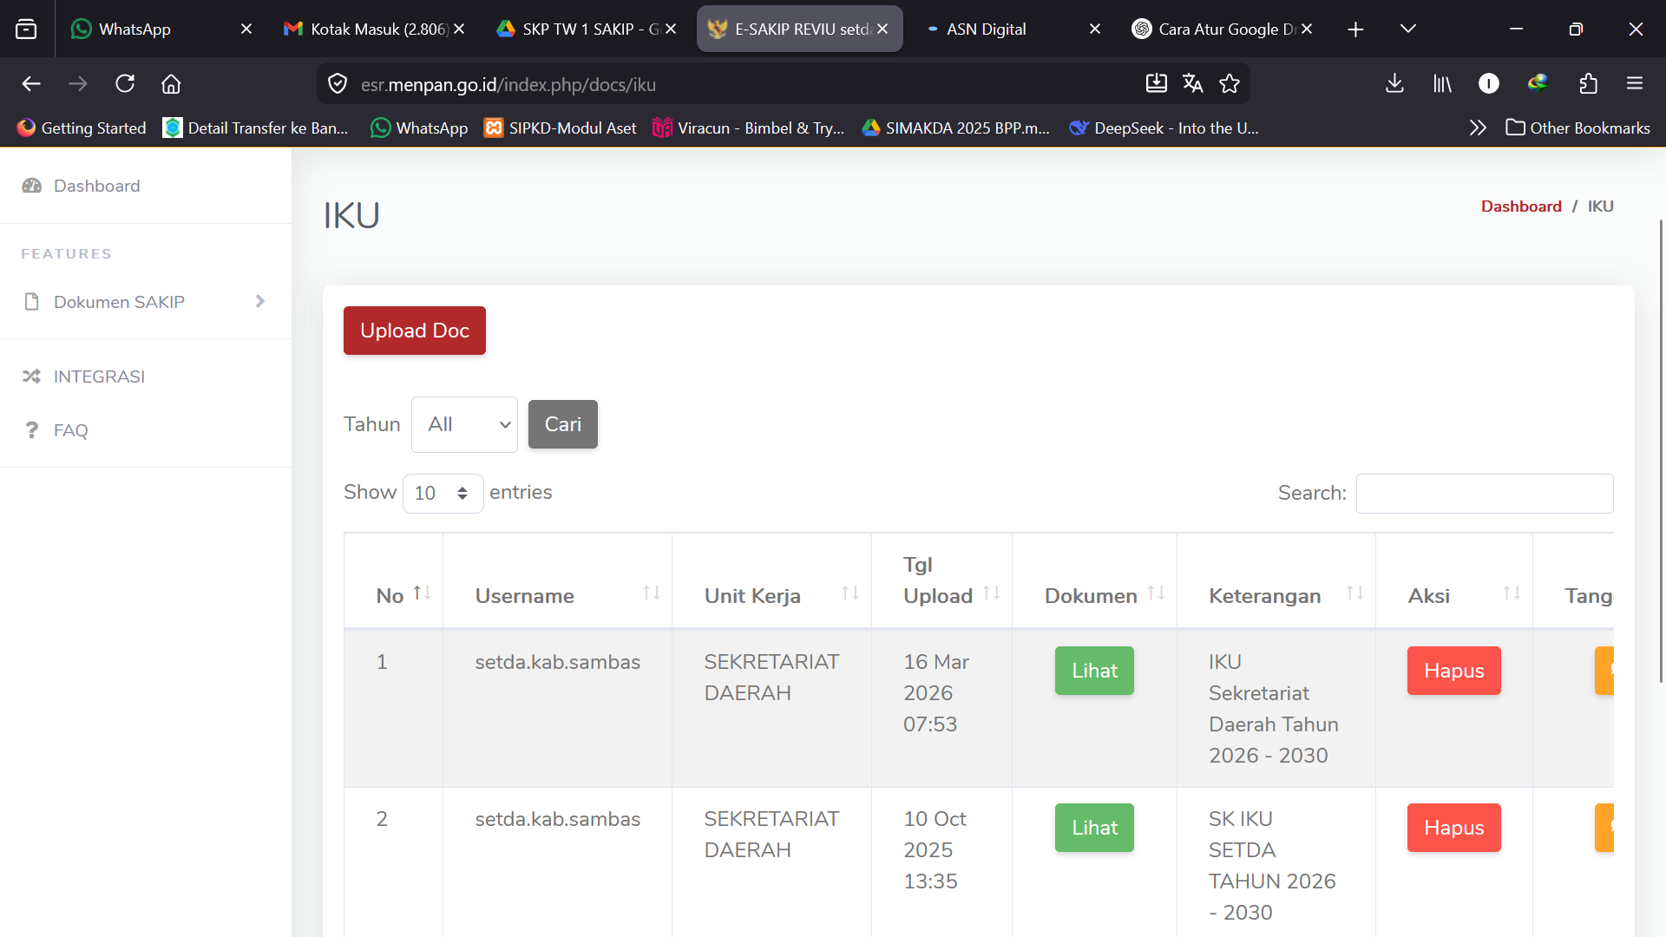Reload the page with the refresh icon
This screenshot has width=1666, height=937.
pyautogui.click(x=125, y=84)
